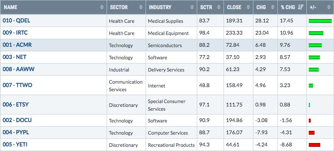Click the CHG column sort arrows
The height and width of the screenshot is (151, 334).
[272, 7]
